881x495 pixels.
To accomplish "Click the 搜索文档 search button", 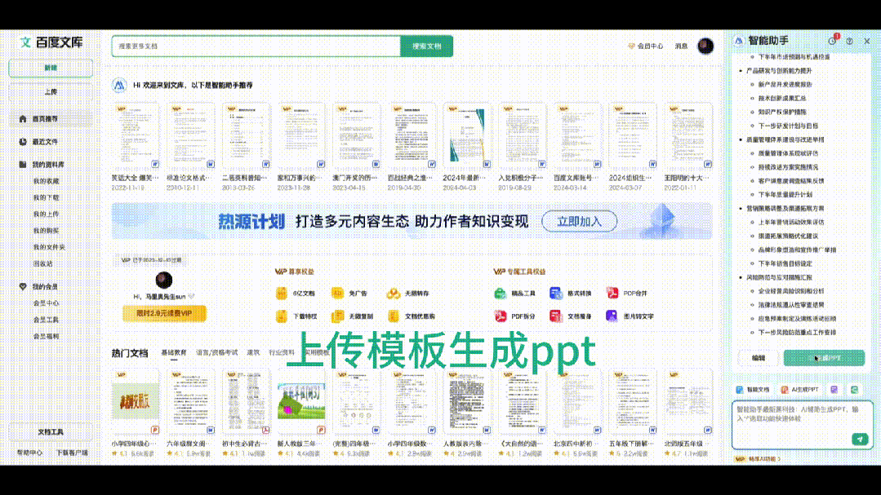I will point(426,46).
